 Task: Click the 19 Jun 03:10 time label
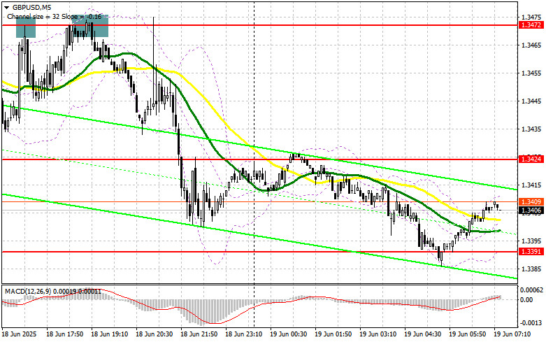coord(378,334)
